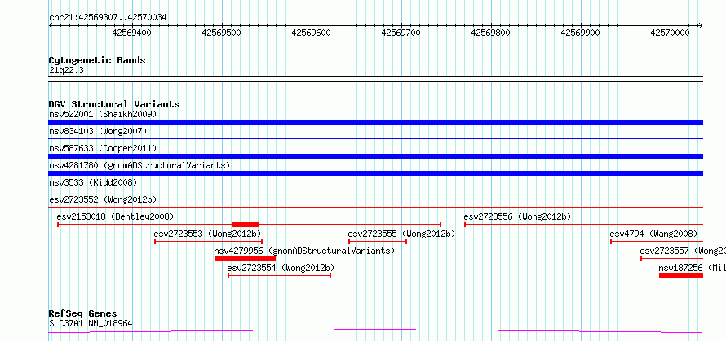Screen dimensions: 726x341
Task: Click the thick red bar under nsv4279956
Action: click(245, 259)
